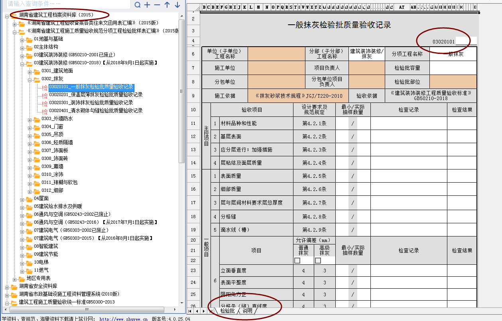Image resolution: width=502 pixels, height=321 pixels.
Task: Click the minus icon in search toolbar
Action: click(x=157, y=5)
